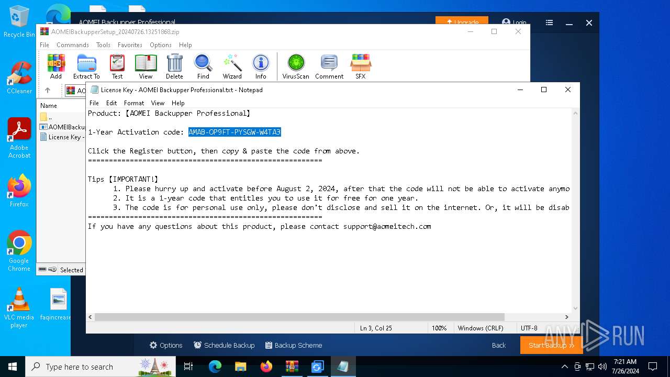The image size is (670, 377).
Task: Open Firefox from the taskbar
Action: tap(266, 367)
